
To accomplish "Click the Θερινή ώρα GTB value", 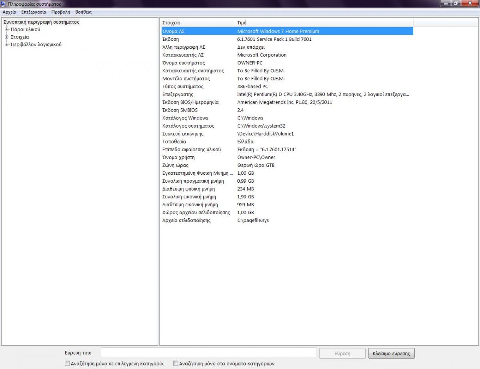I will point(256,165).
